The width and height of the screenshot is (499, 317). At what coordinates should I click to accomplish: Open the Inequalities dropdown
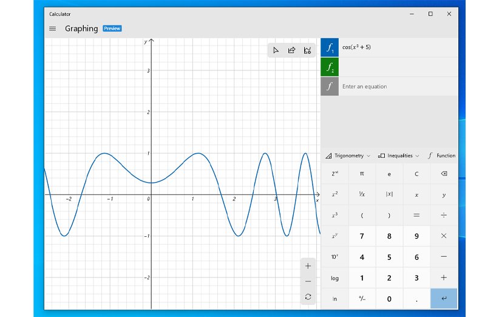[x=399, y=155]
